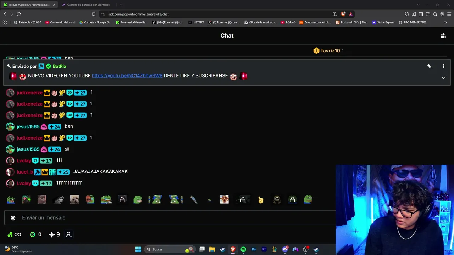Open the Google Drive 'Carpeta' bookmark
This screenshot has height=255, width=454.
coord(95,22)
